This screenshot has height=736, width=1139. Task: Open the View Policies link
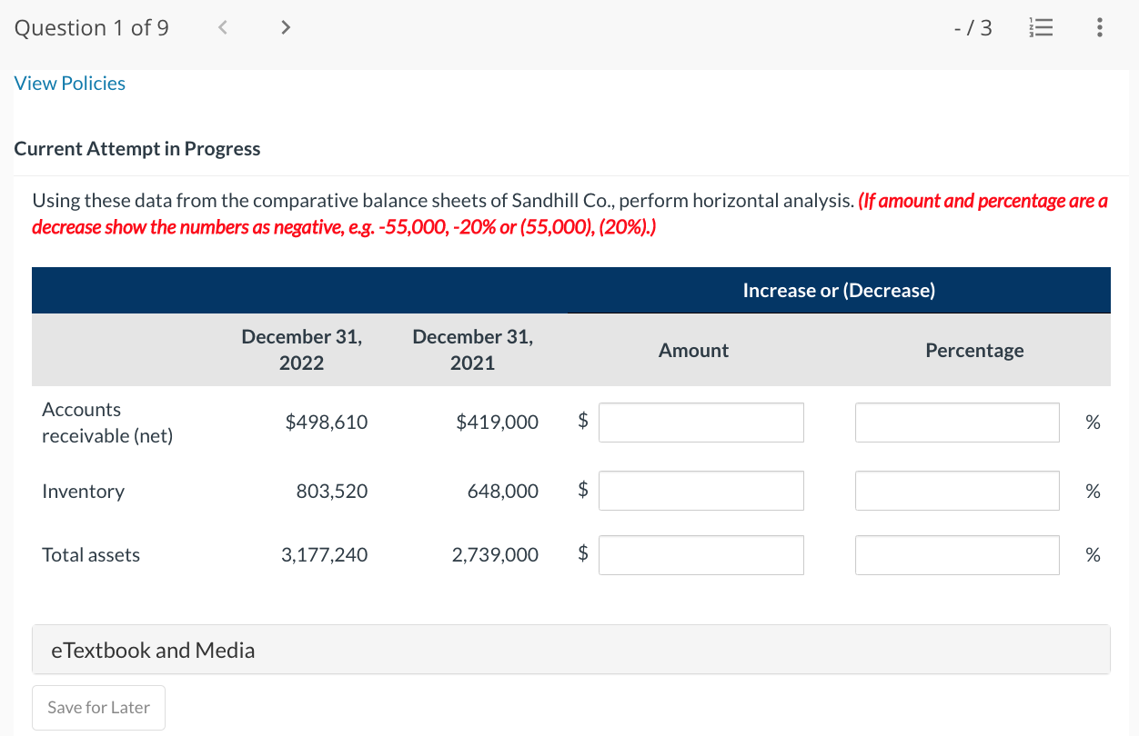pyautogui.click(x=69, y=83)
